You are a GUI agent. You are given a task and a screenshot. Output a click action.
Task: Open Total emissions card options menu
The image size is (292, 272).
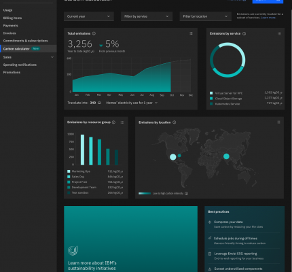[191, 33]
